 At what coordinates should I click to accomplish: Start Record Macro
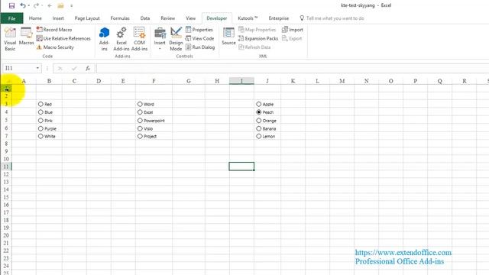(54, 29)
